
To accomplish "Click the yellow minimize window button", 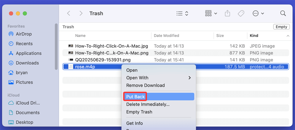I will coord(18,13).
